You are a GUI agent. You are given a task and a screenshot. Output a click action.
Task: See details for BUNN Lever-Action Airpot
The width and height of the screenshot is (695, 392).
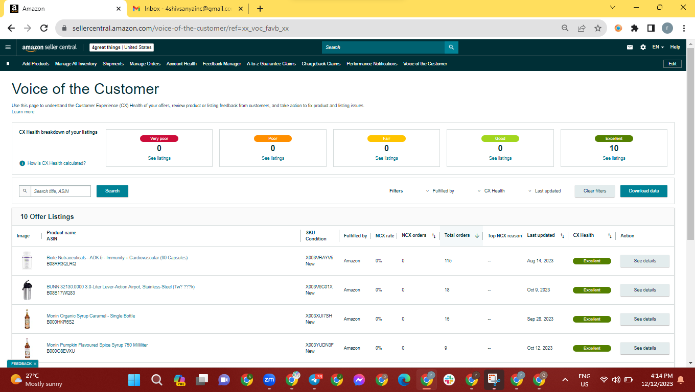(645, 290)
